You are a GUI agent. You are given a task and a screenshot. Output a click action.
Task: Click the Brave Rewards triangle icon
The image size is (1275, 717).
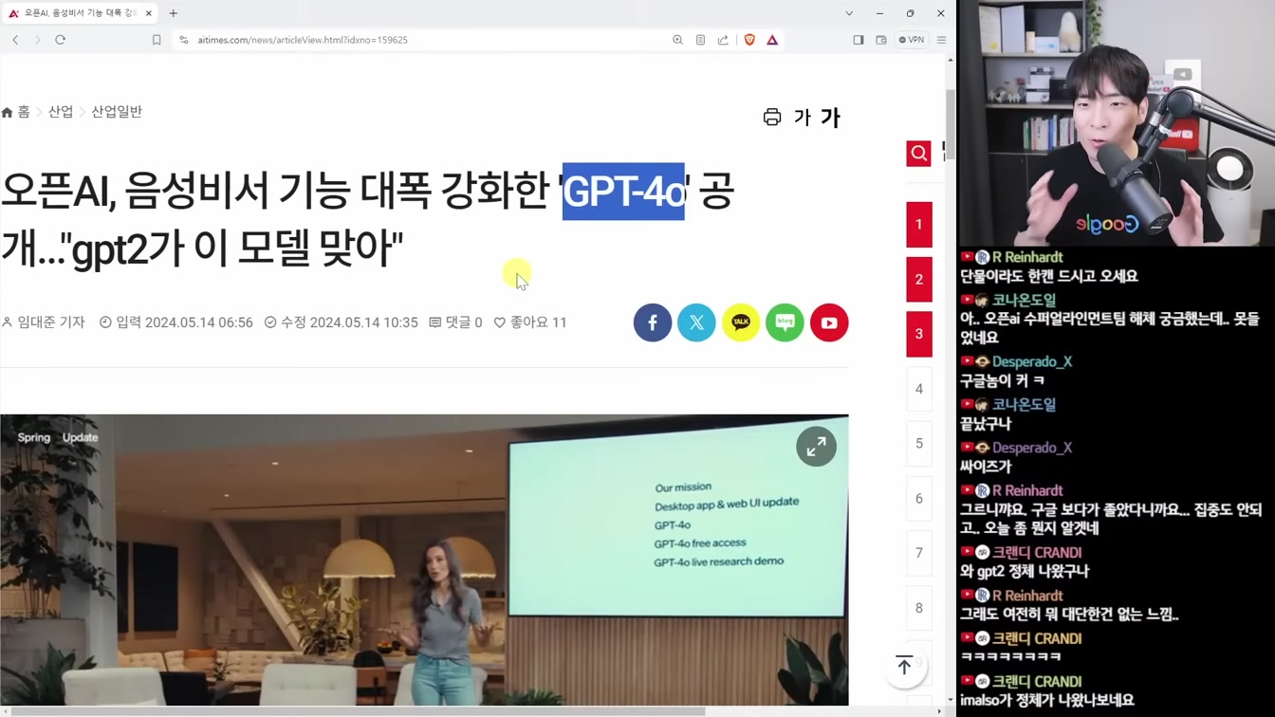(x=772, y=40)
